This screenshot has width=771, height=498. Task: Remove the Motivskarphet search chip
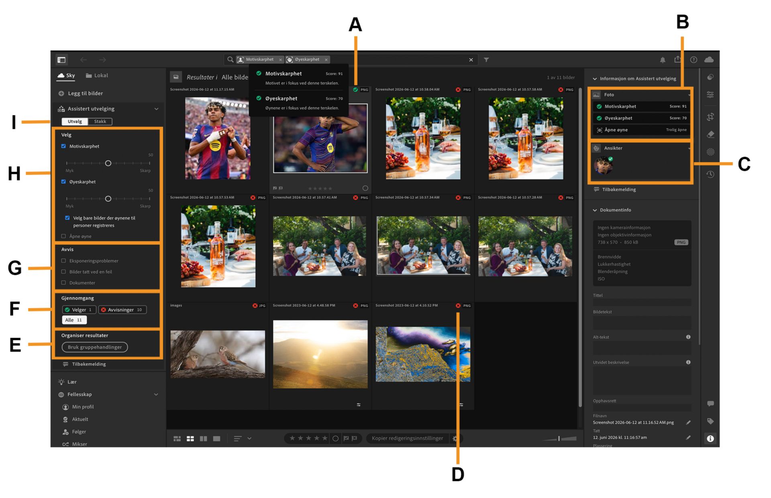280,60
